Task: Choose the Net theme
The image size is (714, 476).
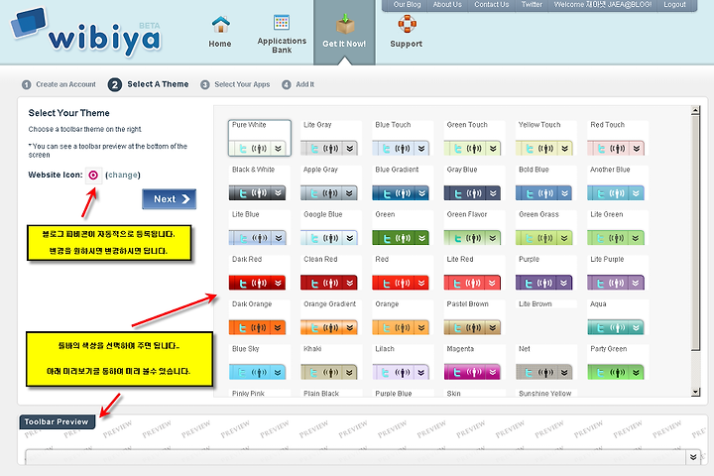Action: 546,362
